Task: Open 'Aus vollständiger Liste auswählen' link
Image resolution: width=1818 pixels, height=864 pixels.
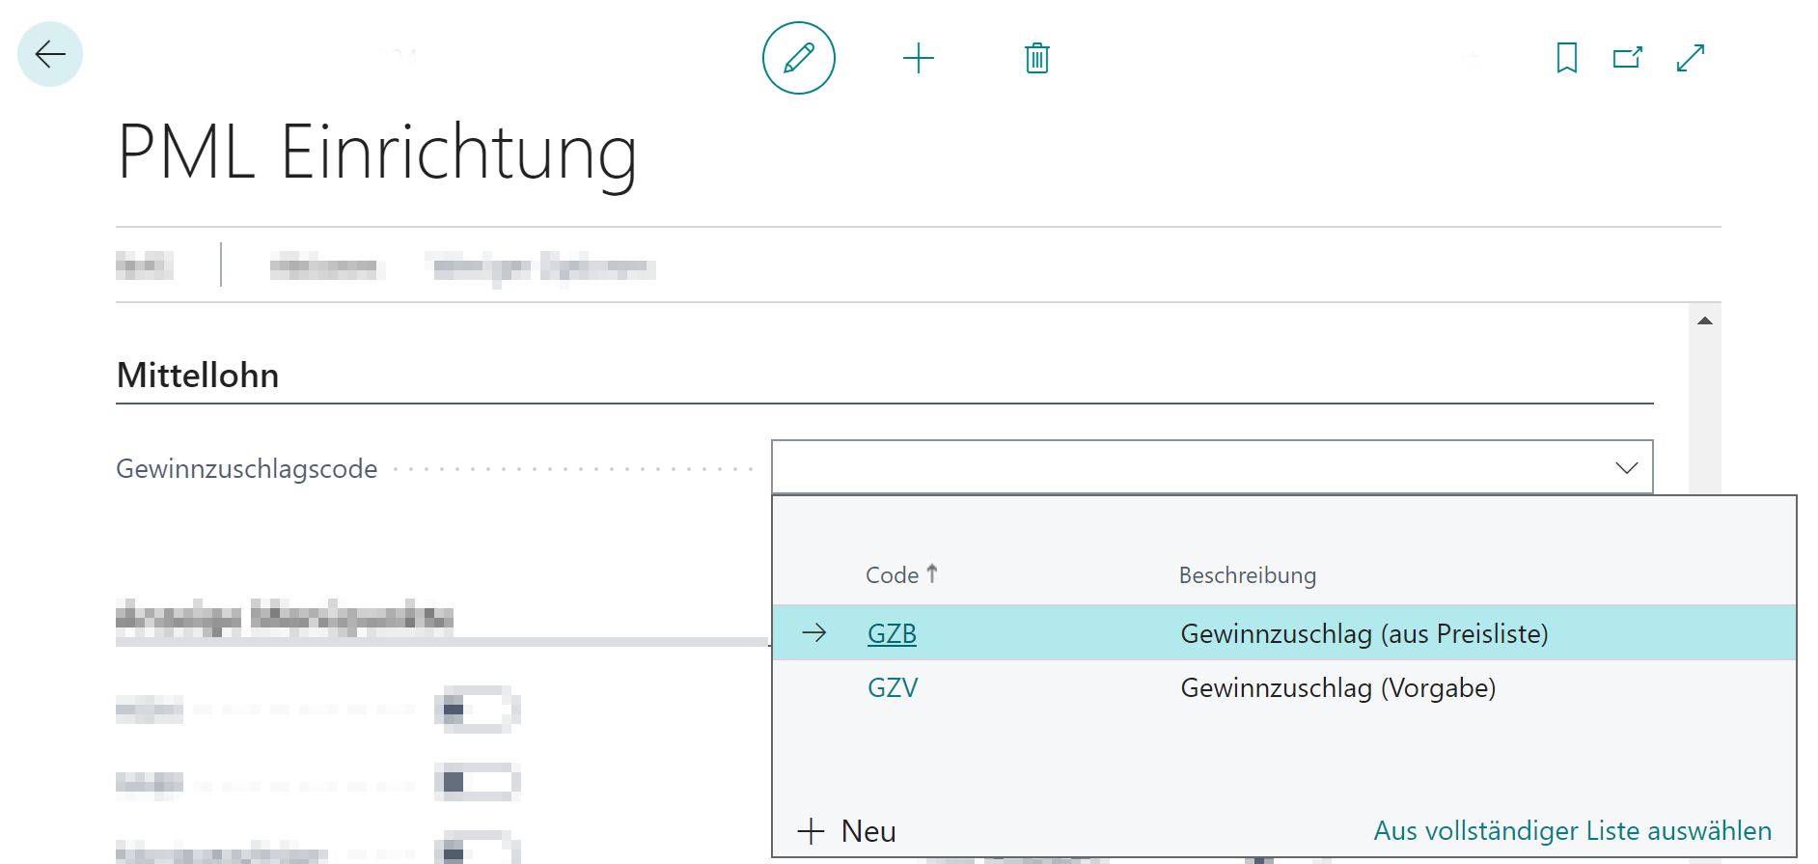Action: point(1573,831)
